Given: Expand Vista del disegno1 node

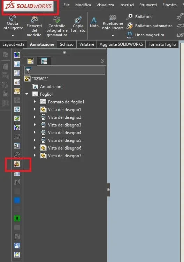Looking at the screenshot, I should coord(34,109).
